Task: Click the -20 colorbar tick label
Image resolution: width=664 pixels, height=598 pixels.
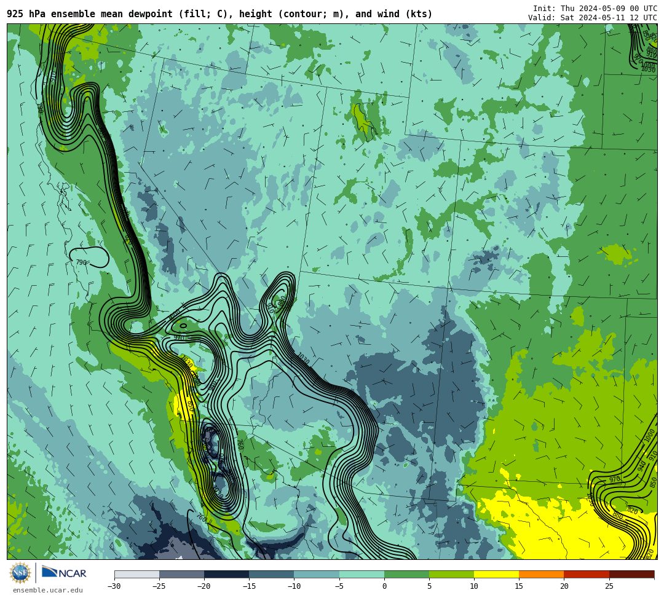Action: pyautogui.click(x=204, y=586)
